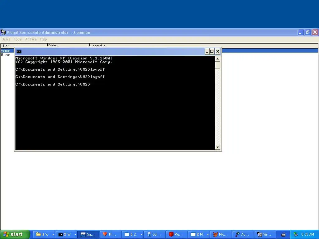The height and width of the screenshot is (239, 319).
Task: Switch to the 'De...' taskbar button
Action: coord(88,235)
